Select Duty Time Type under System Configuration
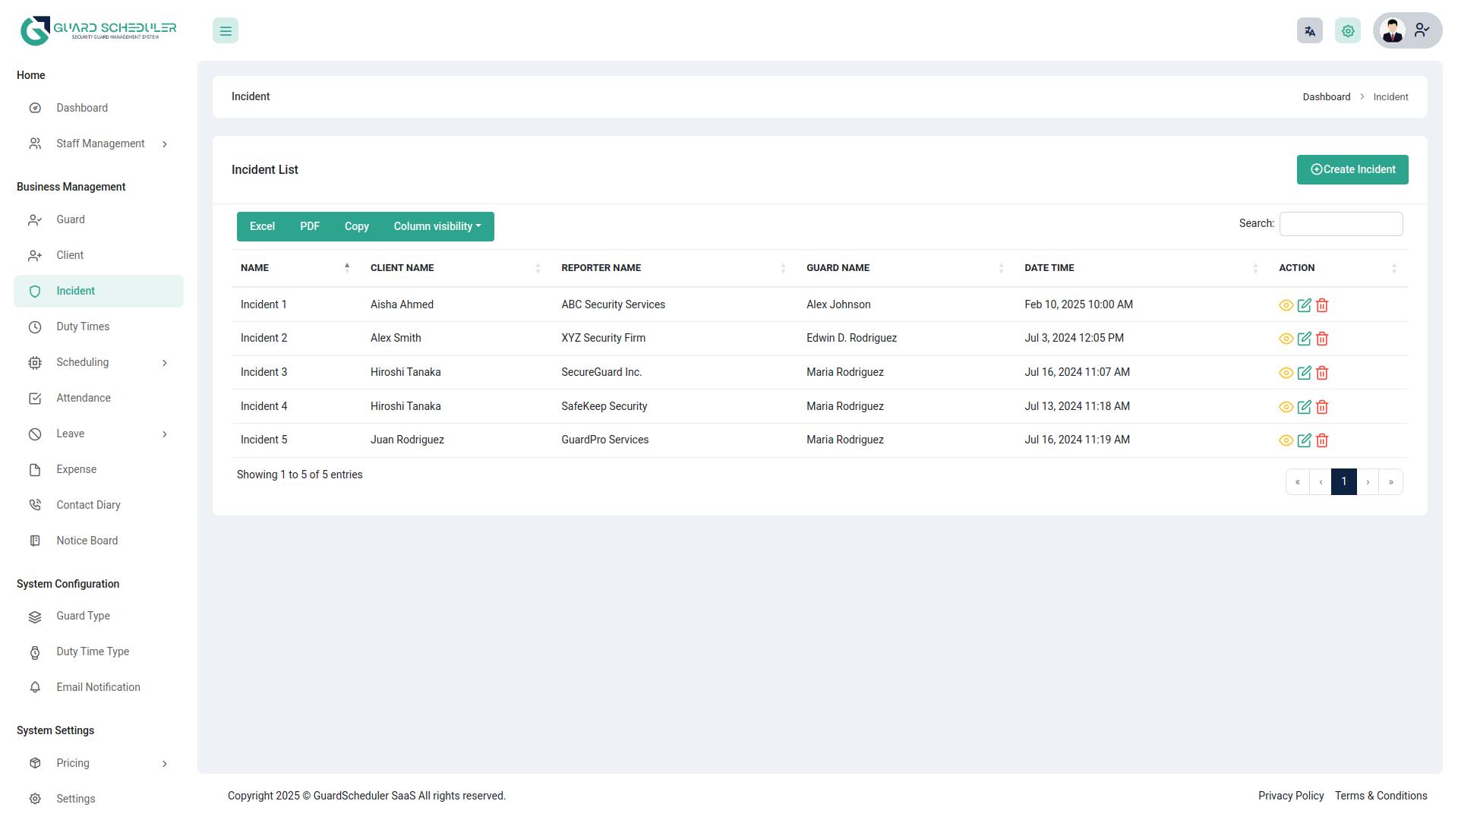 click(x=93, y=651)
